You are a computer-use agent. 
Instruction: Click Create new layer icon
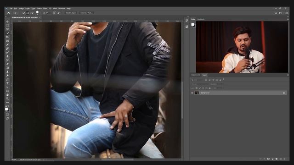[281, 159]
